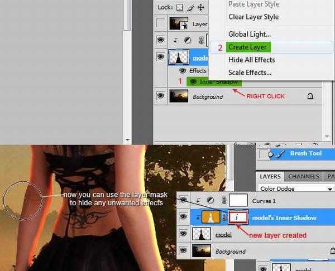Image resolution: width=335 pixels, height=271 pixels.
Task: Select Hide All Effects menu entry
Action: tap(251, 60)
